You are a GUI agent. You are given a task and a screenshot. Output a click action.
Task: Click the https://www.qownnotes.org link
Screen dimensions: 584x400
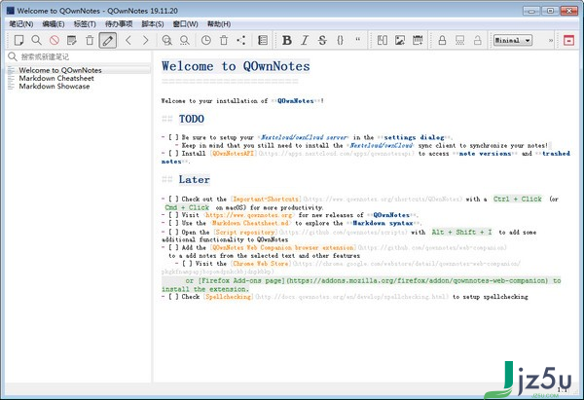(249, 215)
